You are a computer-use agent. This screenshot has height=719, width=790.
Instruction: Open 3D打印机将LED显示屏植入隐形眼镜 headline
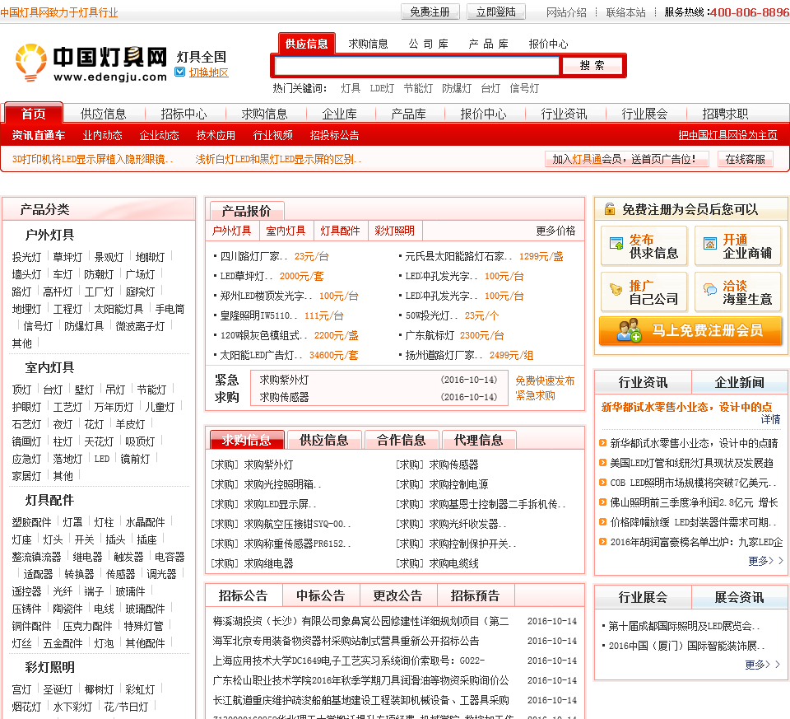(x=93, y=159)
